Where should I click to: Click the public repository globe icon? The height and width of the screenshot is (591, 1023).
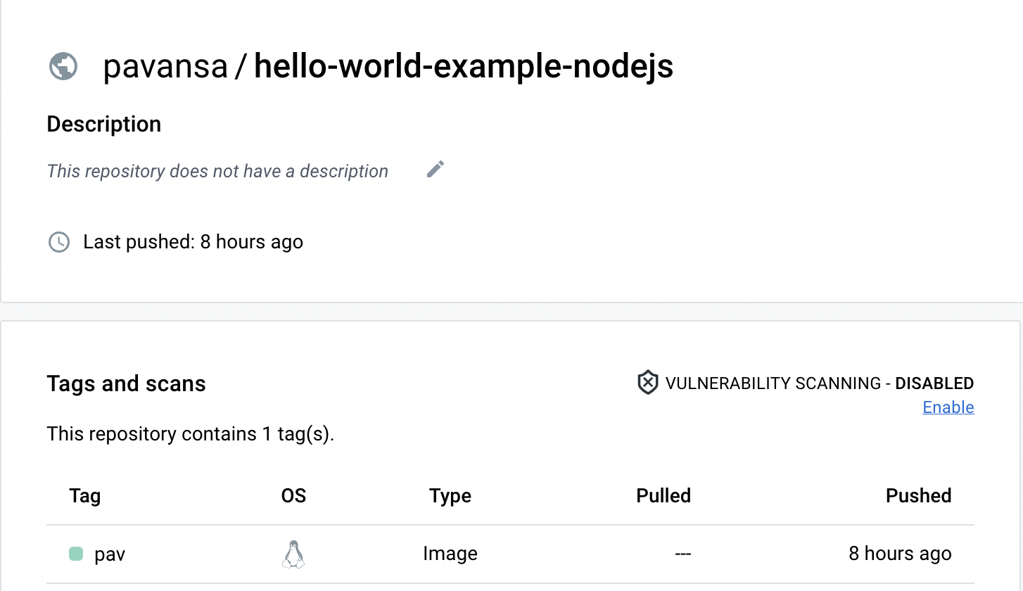63,67
